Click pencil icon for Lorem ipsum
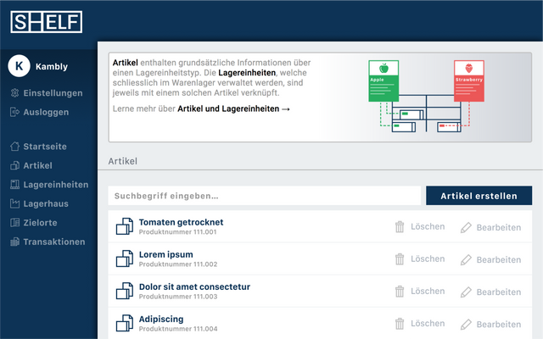The width and height of the screenshot is (543, 339). click(466, 259)
